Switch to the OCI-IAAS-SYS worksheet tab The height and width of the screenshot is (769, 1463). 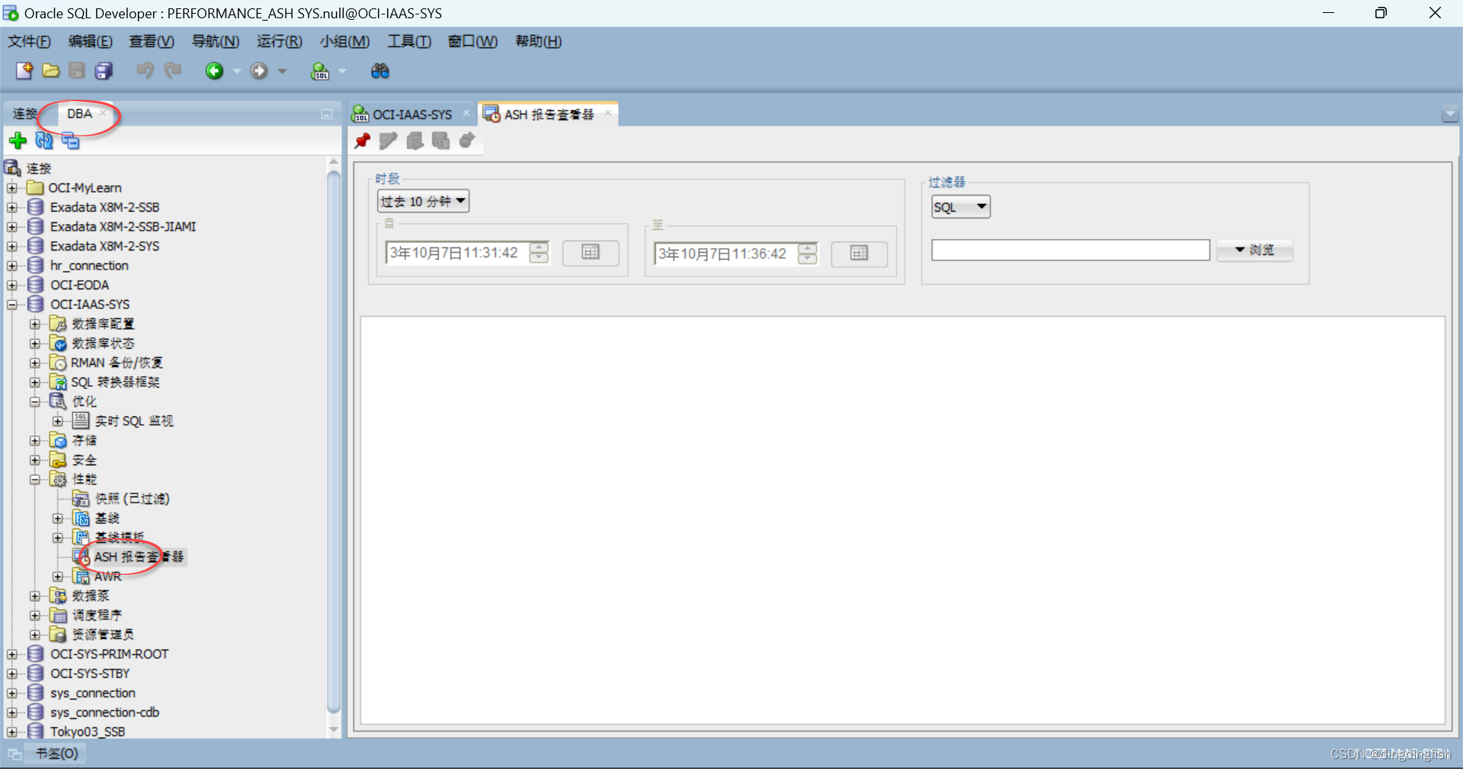(x=411, y=114)
